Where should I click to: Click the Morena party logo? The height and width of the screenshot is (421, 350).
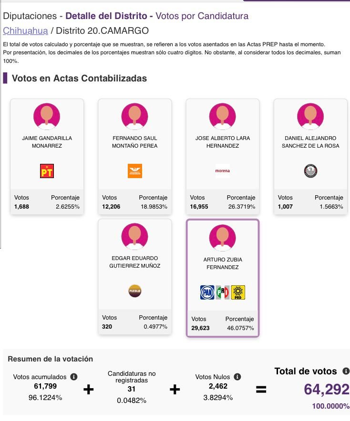click(223, 170)
